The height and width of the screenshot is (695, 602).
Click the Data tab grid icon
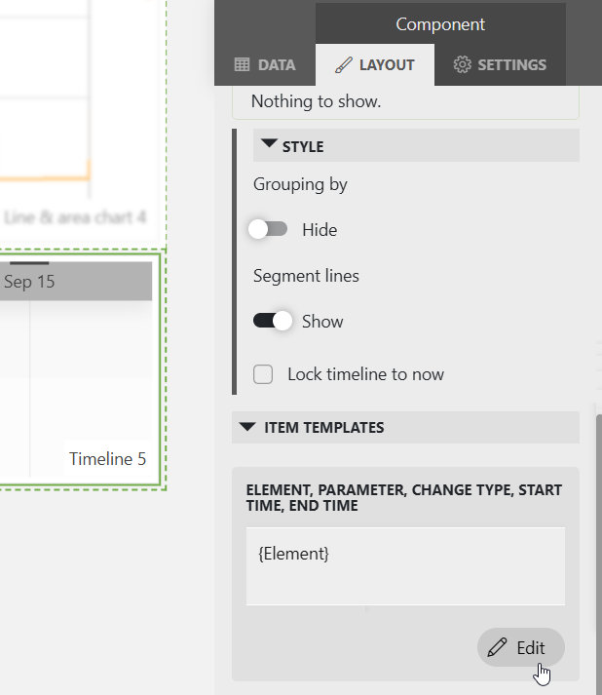[x=243, y=65]
